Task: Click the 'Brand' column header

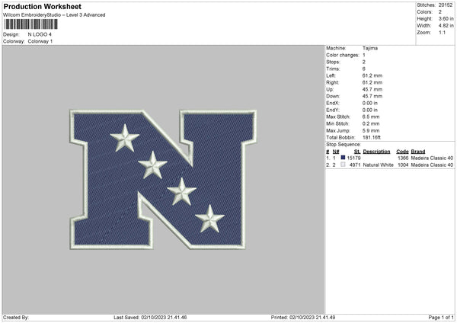Action: [x=418, y=152]
